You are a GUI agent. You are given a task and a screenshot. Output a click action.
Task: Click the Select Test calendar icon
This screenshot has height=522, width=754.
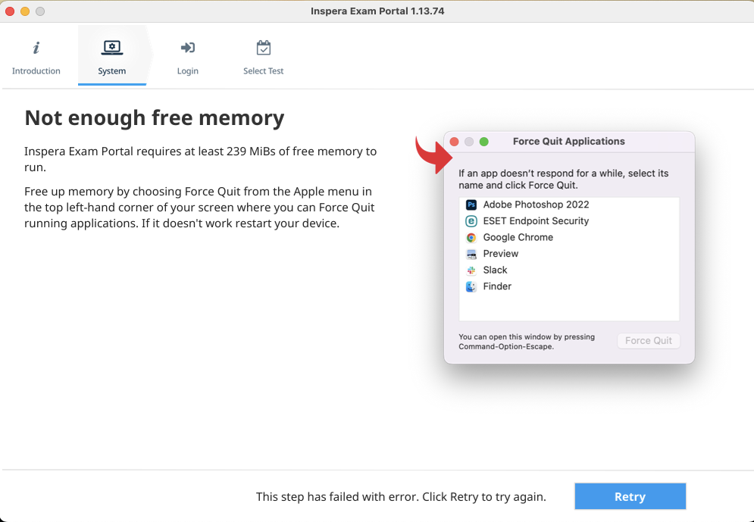point(264,48)
